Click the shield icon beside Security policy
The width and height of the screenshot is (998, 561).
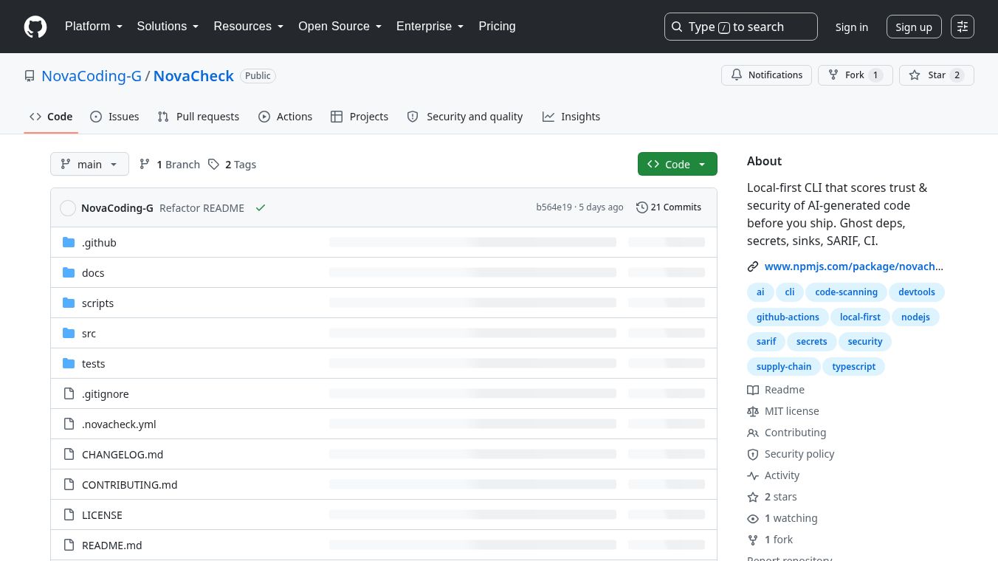pyautogui.click(x=753, y=454)
